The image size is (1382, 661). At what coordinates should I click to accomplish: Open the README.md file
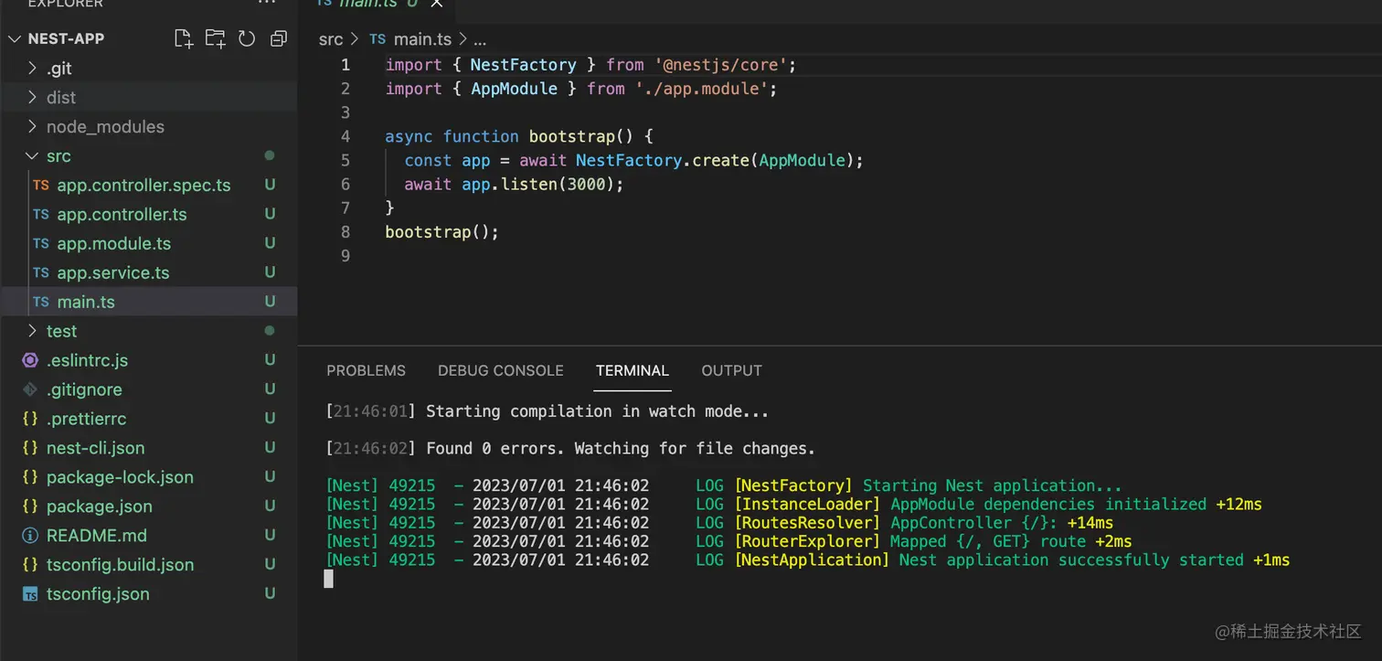[x=148, y=536]
